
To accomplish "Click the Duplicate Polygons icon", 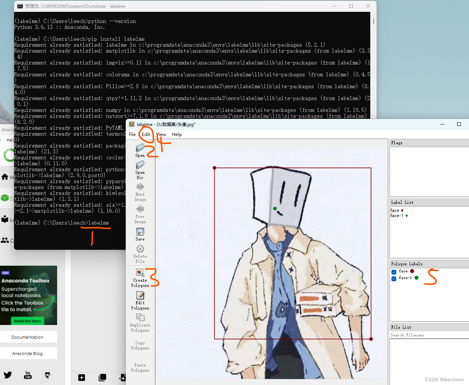I will 140,318.
